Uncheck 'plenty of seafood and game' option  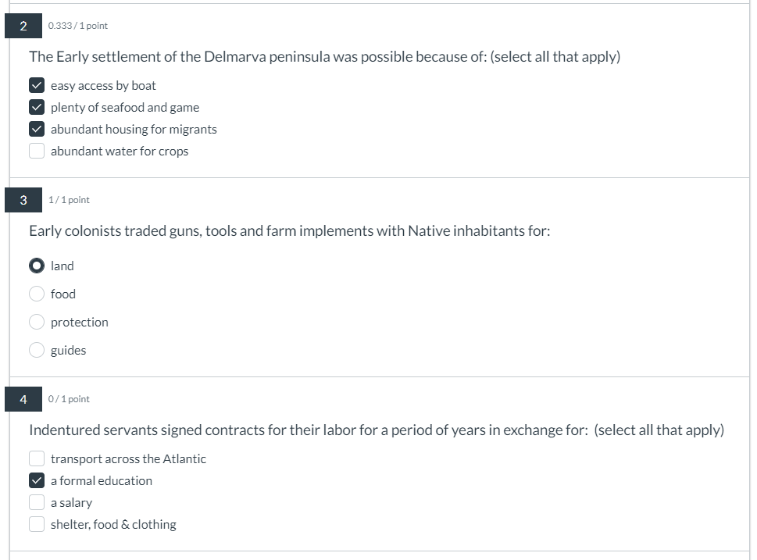click(37, 107)
